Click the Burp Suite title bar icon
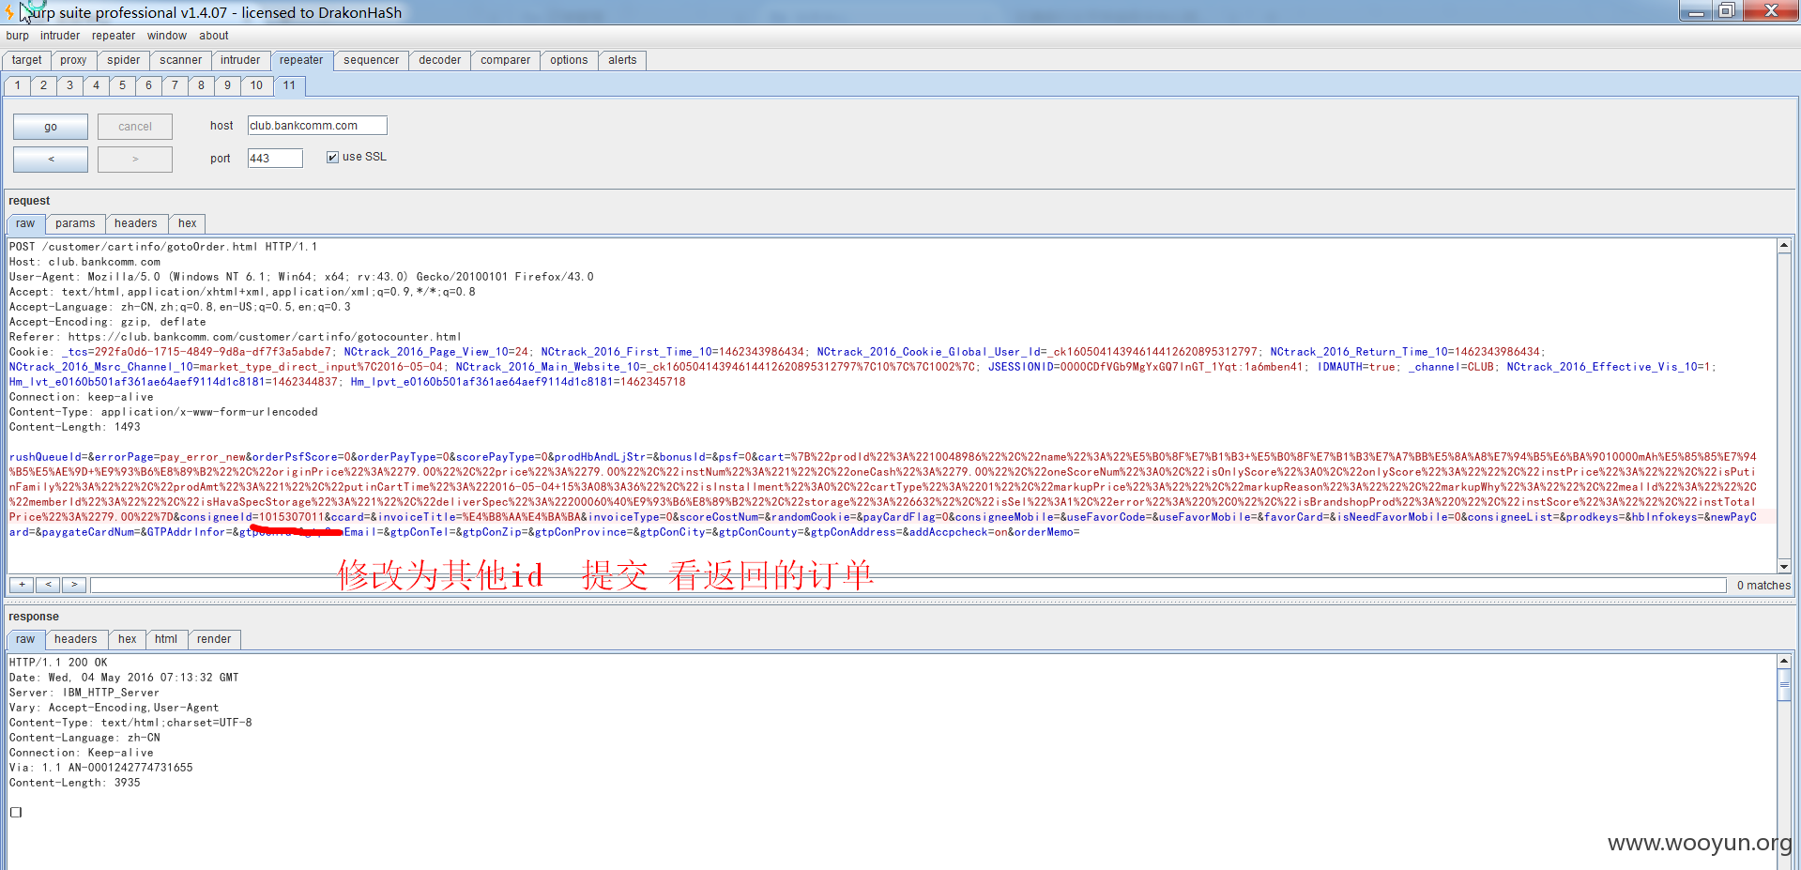 9,12
